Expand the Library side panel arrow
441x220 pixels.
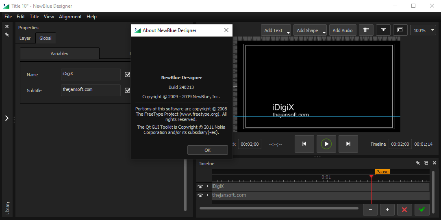(x=7, y=118)
